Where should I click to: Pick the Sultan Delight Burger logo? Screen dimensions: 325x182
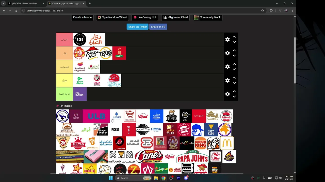click(x=78, y=143)
